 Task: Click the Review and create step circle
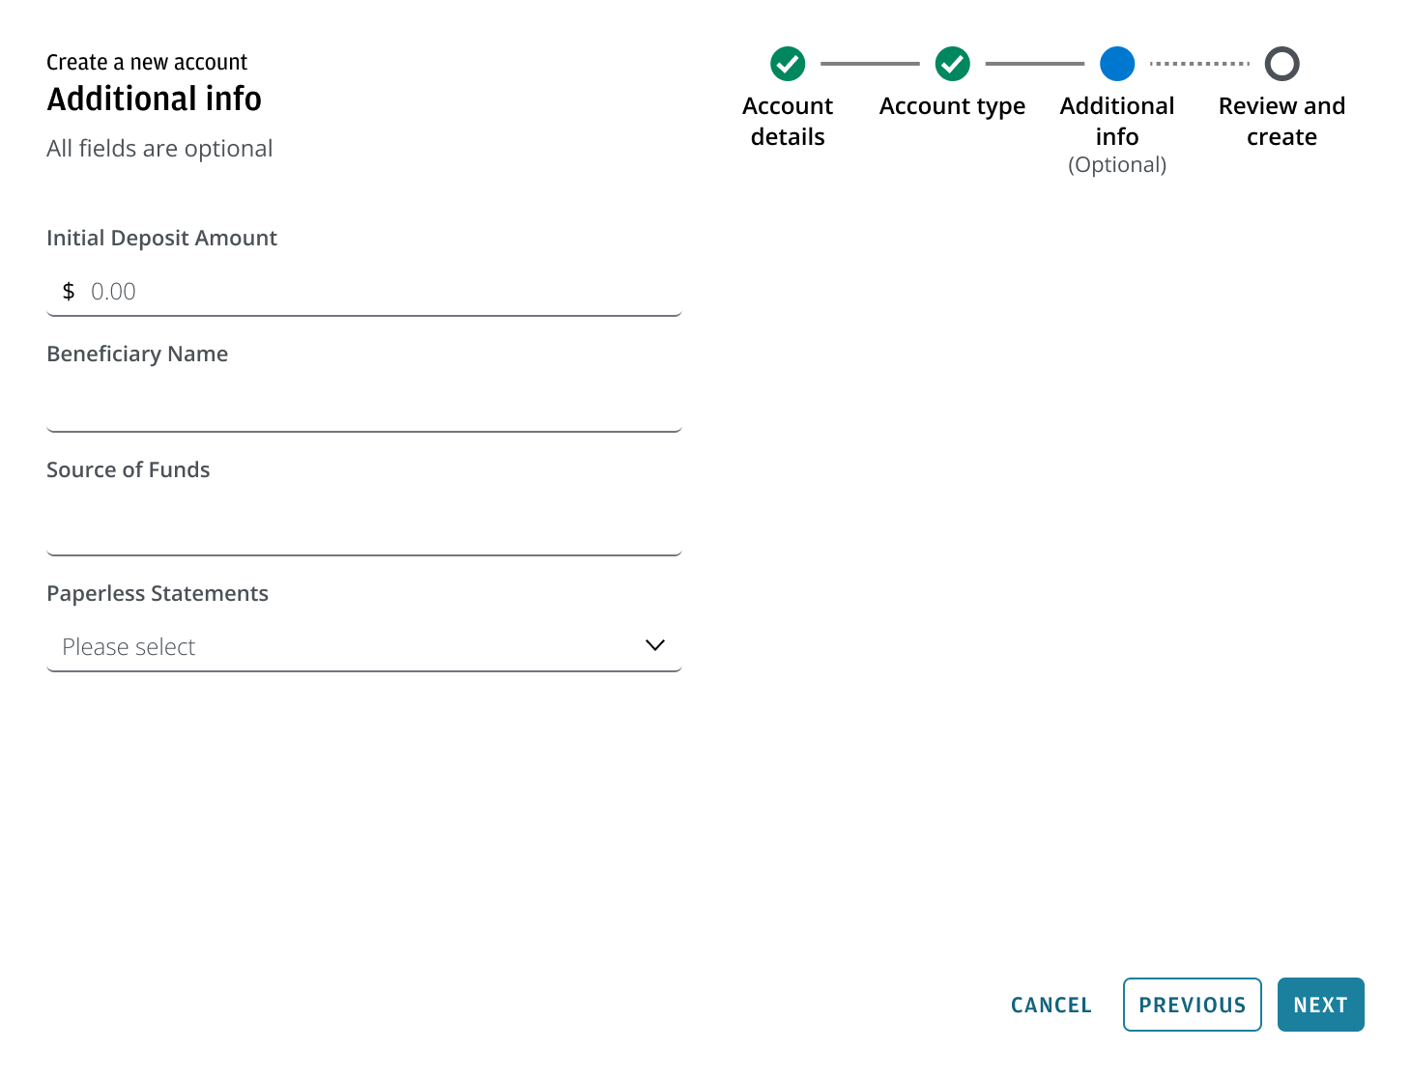[1281, 64]
